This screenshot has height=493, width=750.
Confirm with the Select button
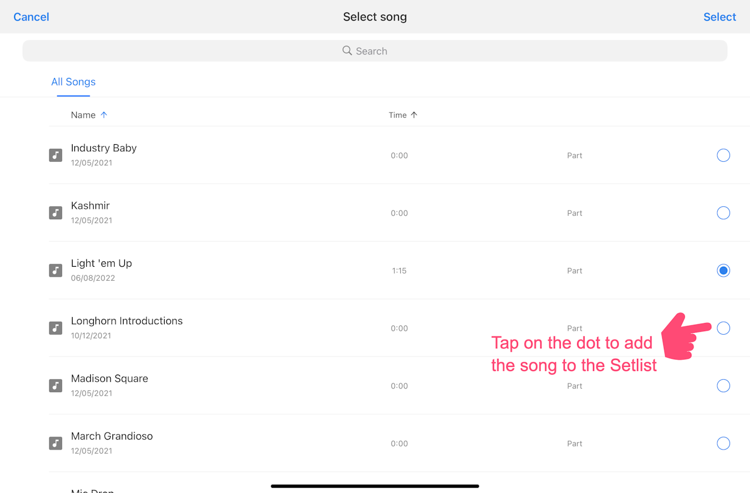tap(720, 17)
